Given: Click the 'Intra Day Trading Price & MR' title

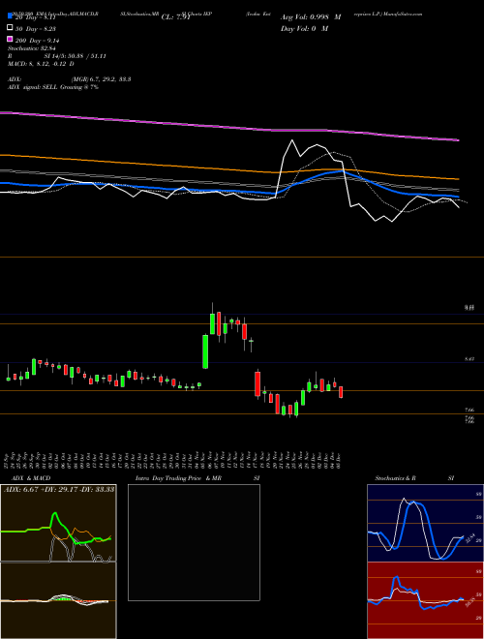Looking at the screenshot, I should (x=178, y=478).
